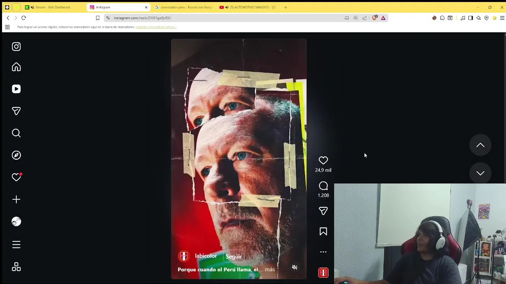
Task: Open the Meta apps grid icon
Action: click(16, 267)
